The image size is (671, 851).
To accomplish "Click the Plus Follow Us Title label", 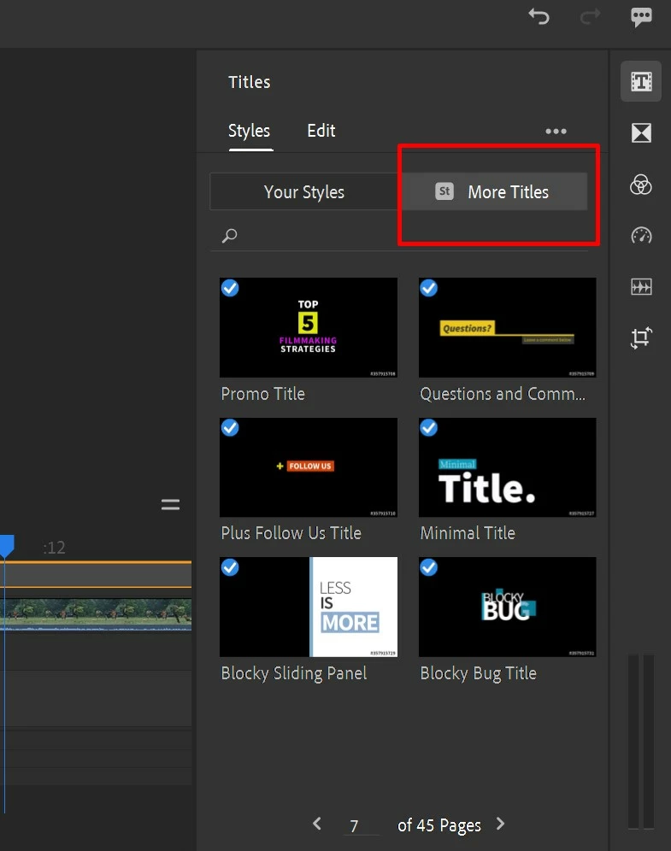I will [x=291, y=533].
